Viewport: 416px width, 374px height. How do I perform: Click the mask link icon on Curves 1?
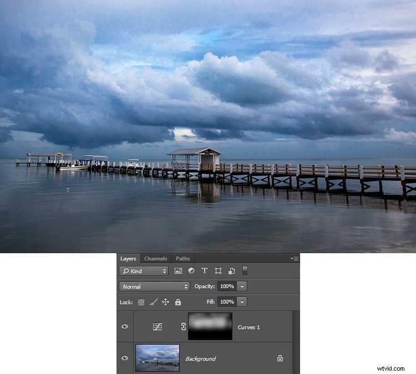tap(184, 326)
